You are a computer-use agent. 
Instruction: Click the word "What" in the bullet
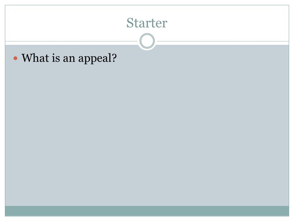click(35, 57)
